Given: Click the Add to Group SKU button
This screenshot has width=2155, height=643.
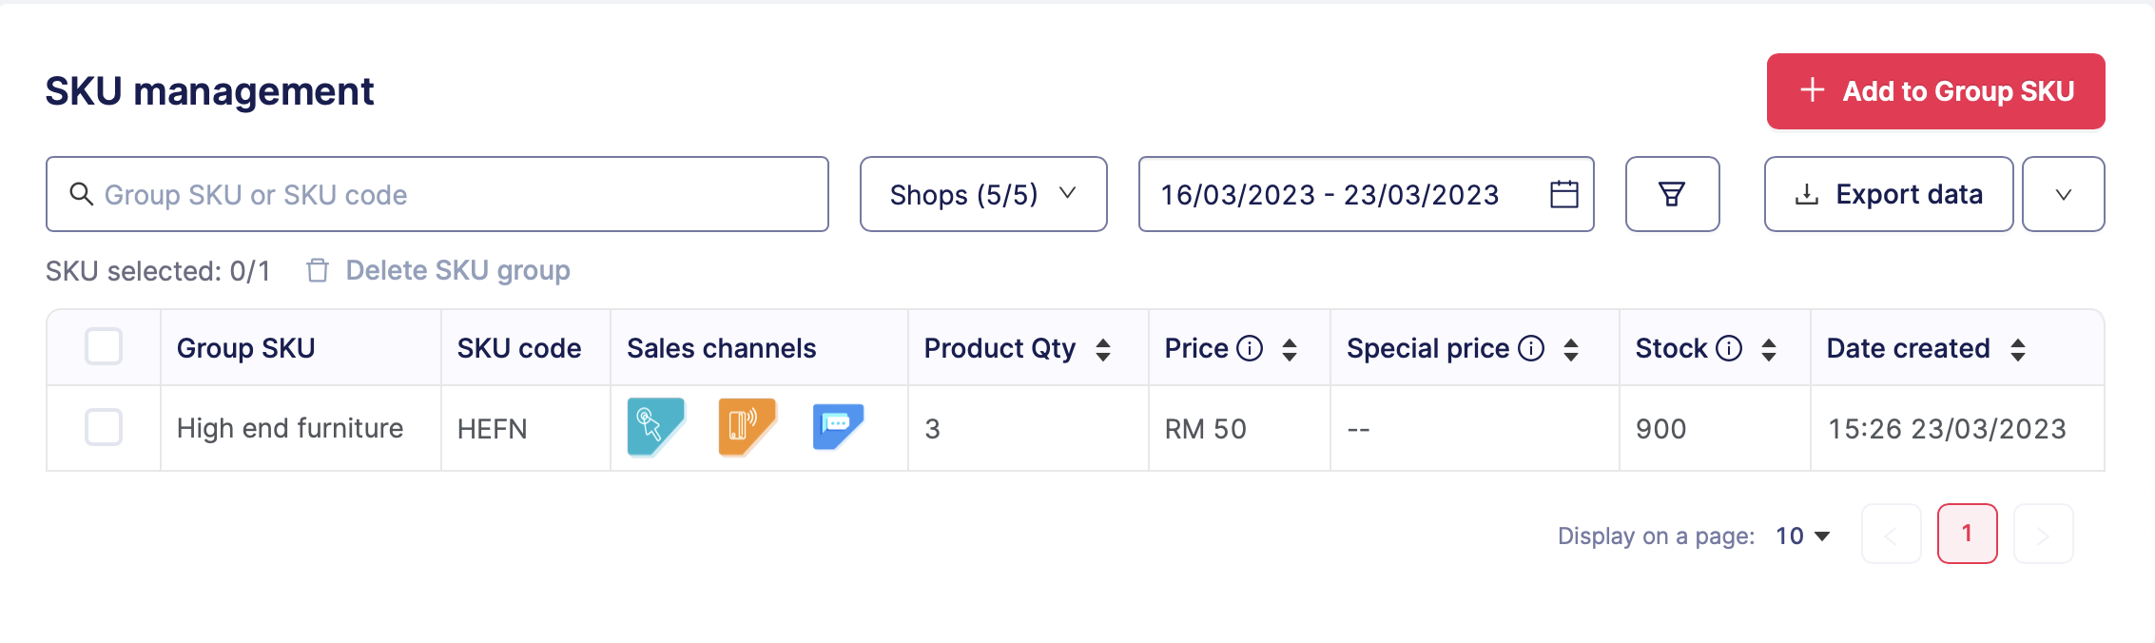Looking at the screenshot, I should (x=1935, y=91).
